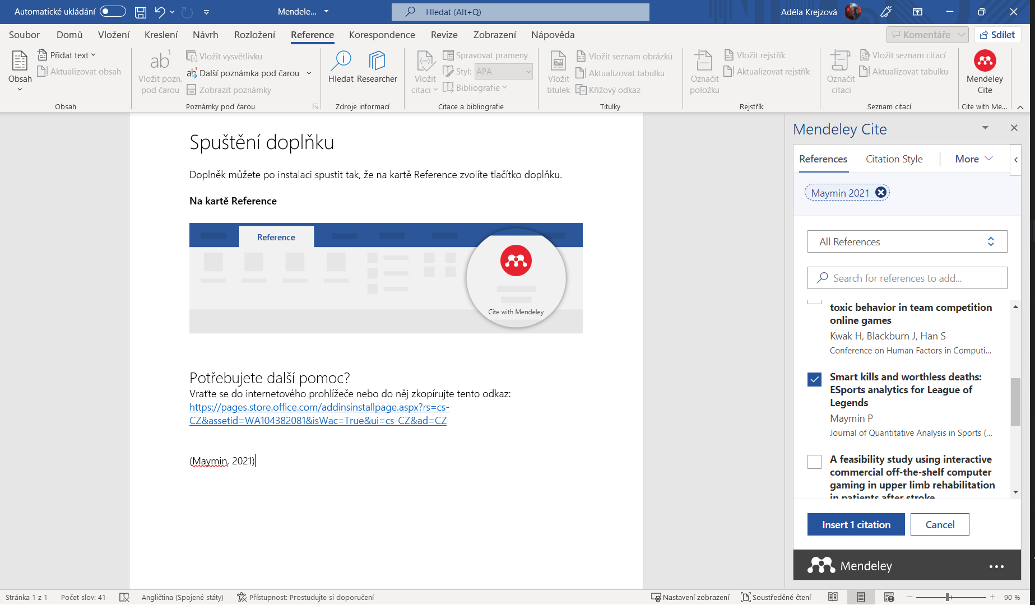
Task: Switch to print layout view icon
Action: [861, 597]
